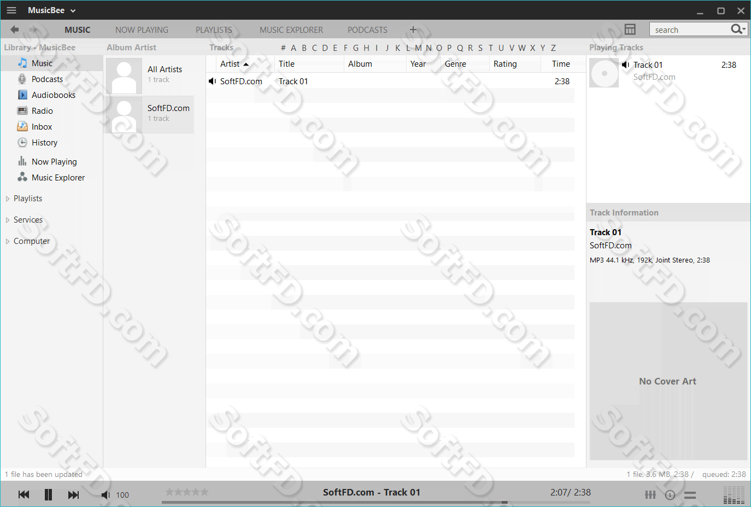Viewport: 751px width, 507px height.
Task: Skip to previous track
Action: pos(24,495)
